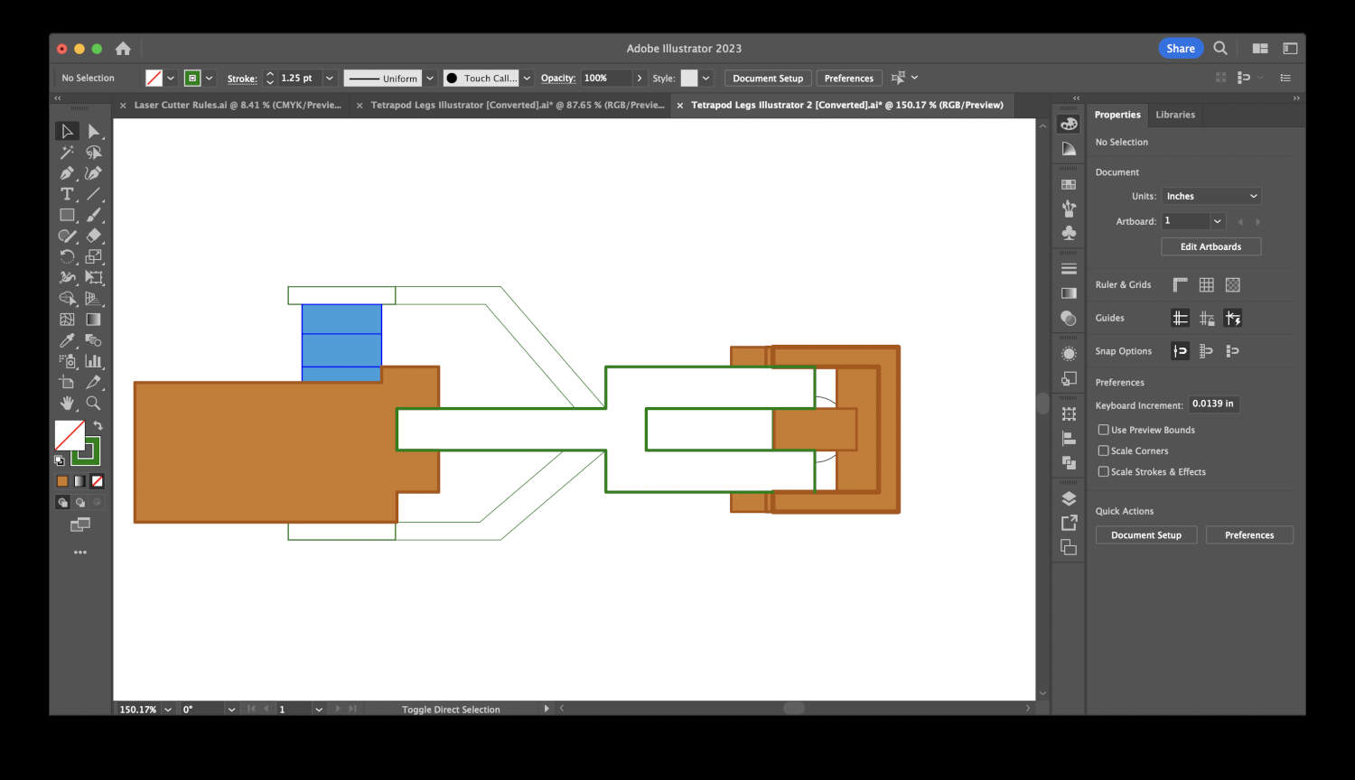Open the Swatches panel icon
The image size is (1355, 780).
coord(1069,184)
